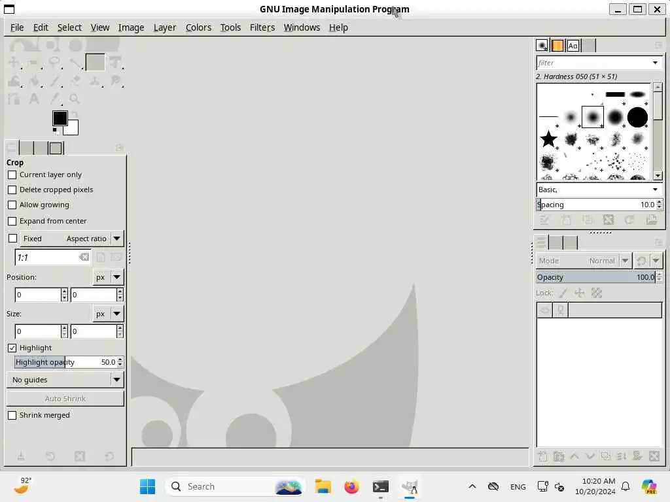This screenshot has height=502, width=670.
Task: Check the Allow growing option
Action: [12, 205]
